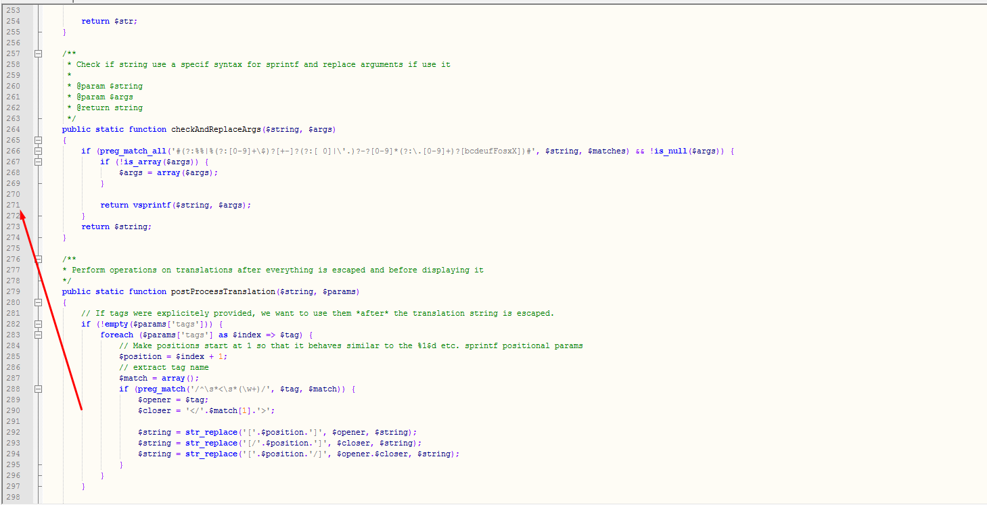This screenshot has width=987, height=505.
Task: Click the foreach keyword on line 283
Action: [117, 335]
